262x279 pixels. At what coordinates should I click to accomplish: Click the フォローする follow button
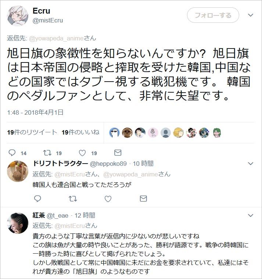(x=213, y=15)
